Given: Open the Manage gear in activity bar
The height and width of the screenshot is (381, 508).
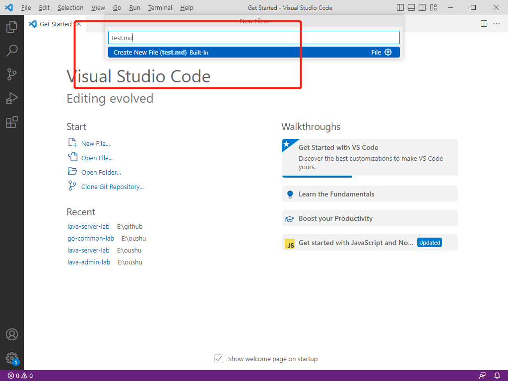Looking at the screenshot, I should 12,358.
